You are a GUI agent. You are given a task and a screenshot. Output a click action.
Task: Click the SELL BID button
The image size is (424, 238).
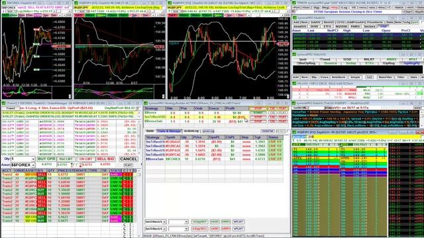pos(105,159)
